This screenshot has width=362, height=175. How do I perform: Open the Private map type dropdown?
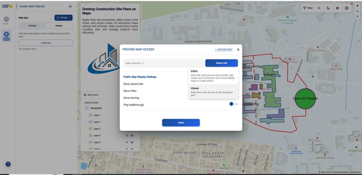coord(64,18)
